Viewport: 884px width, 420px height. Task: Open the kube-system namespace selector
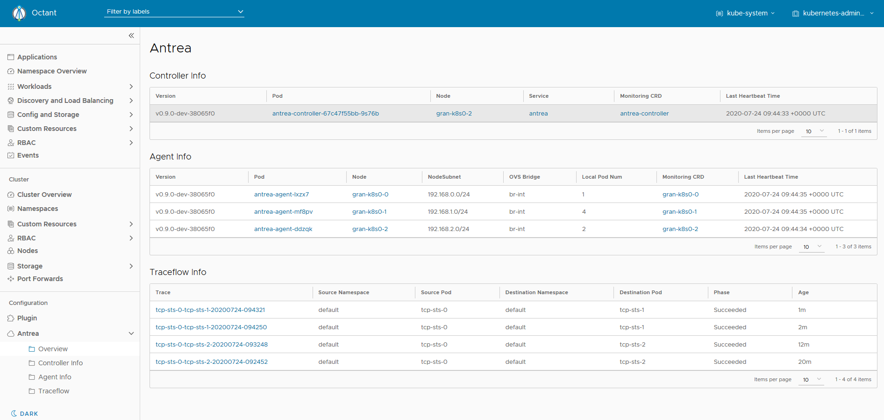pyautogui.click(x=746, y=13)
